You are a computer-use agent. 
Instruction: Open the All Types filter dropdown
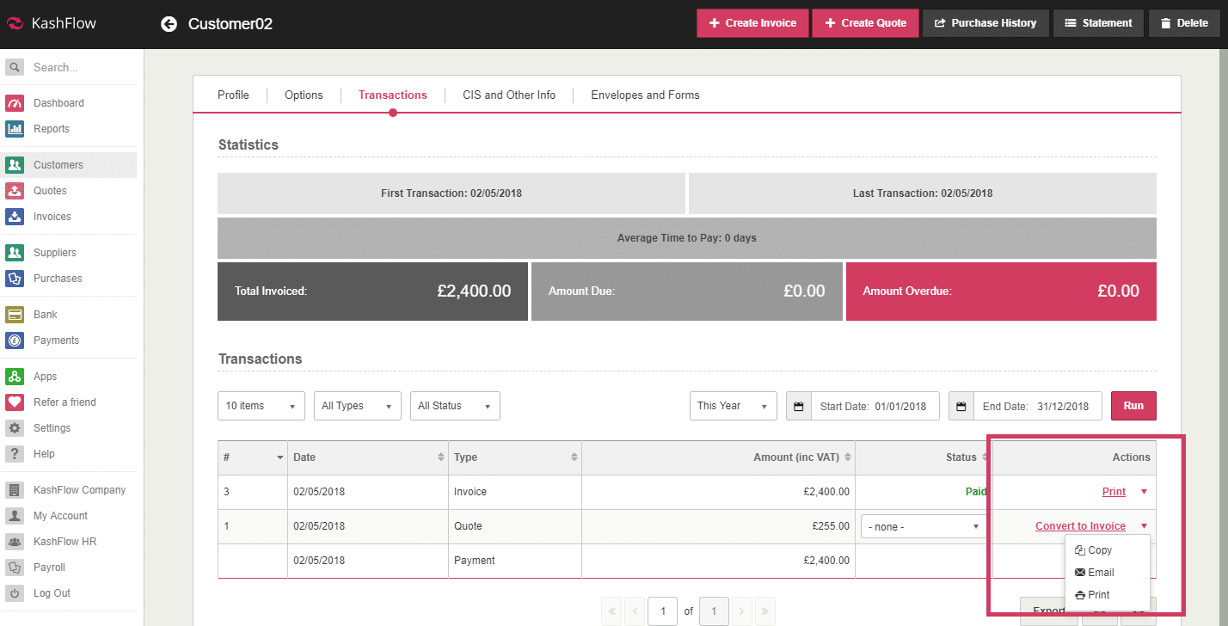357,406
